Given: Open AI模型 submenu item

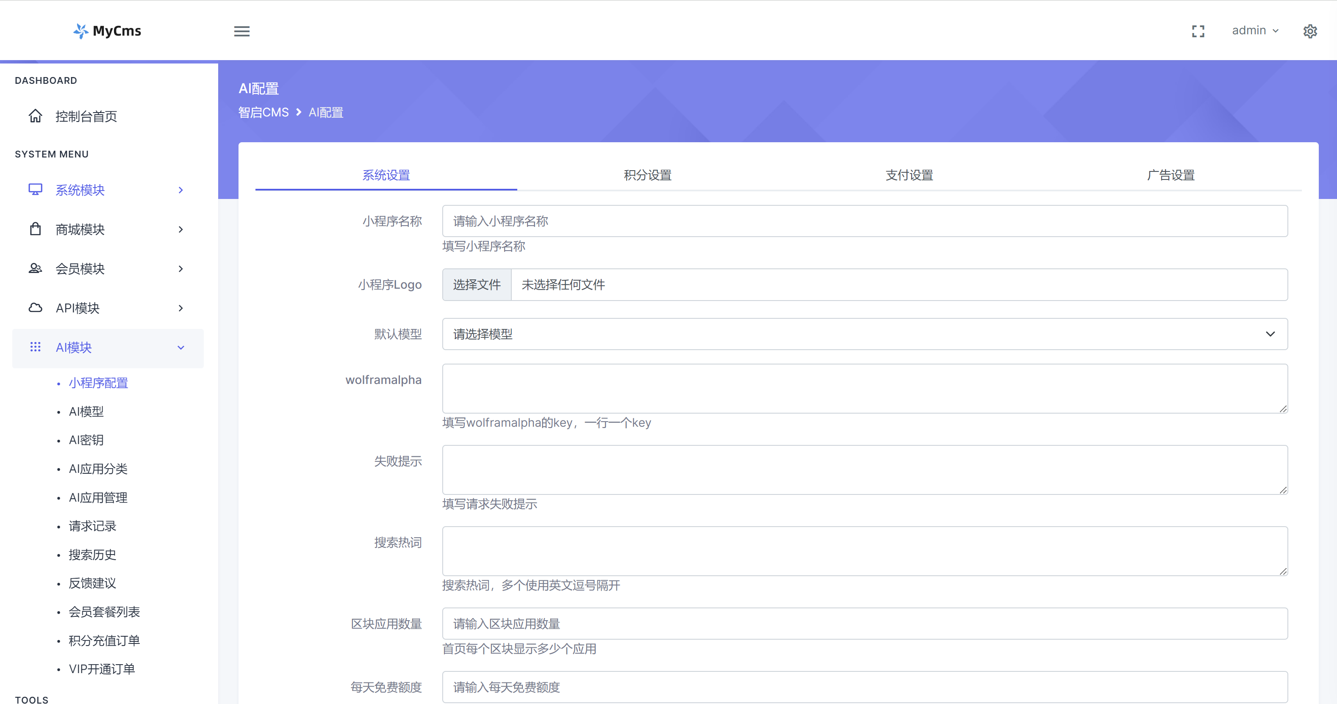Looking at the screenshot, I should pyautogui.click(x=86, y=411).
